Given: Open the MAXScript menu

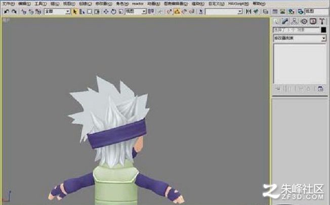Looking at the screenshot, I should pos(238,4).
